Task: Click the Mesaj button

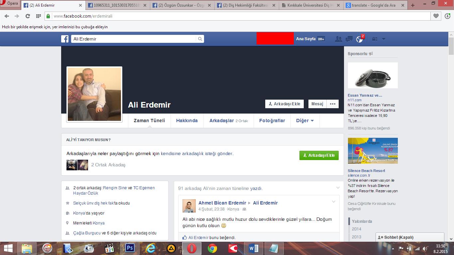Action: tap(317, 104)
